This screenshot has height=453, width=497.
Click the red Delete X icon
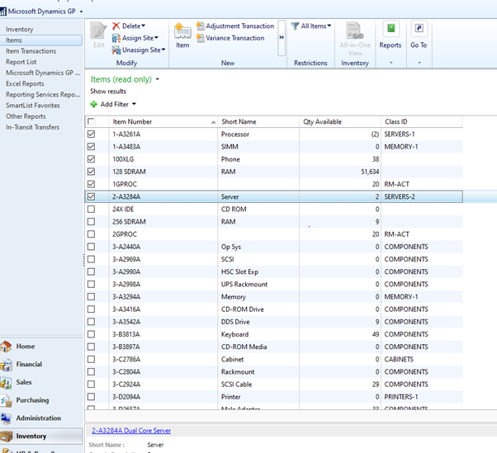coord(116,26)
